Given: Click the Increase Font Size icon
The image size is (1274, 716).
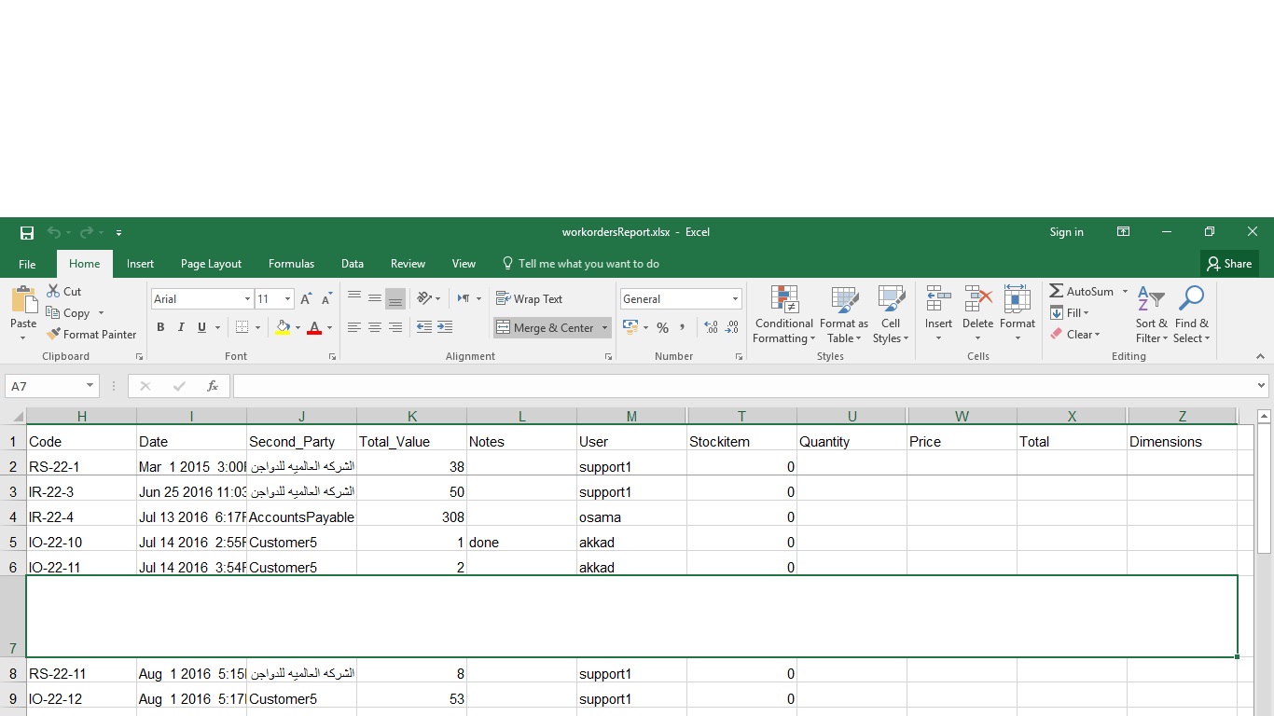Looking at the screenshot, I should pos(306,299).
